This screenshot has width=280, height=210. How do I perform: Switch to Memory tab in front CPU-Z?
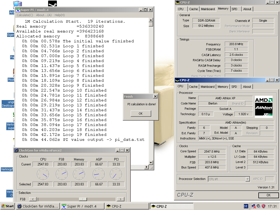[x=223, y=87]
